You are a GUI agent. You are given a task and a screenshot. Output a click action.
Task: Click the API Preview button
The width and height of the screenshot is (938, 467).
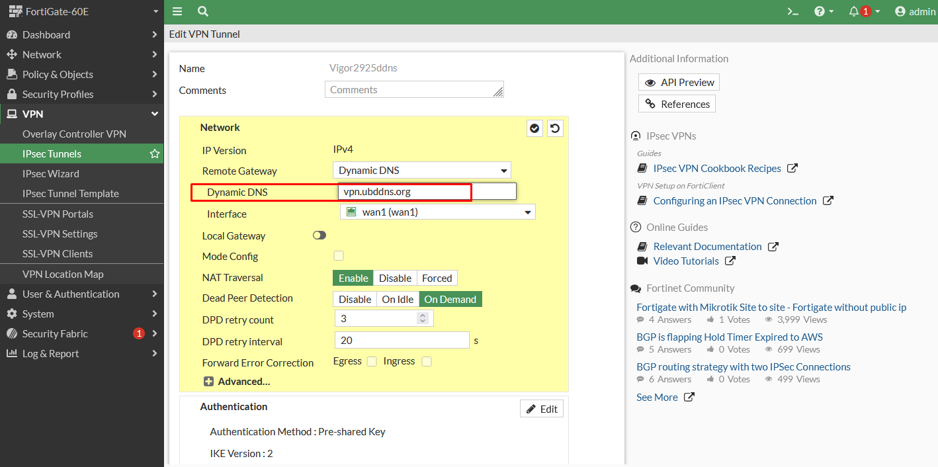[x=679, y=83]
